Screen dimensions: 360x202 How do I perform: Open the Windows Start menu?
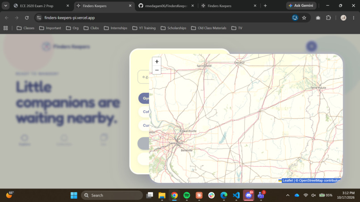(x=74, y=195)
